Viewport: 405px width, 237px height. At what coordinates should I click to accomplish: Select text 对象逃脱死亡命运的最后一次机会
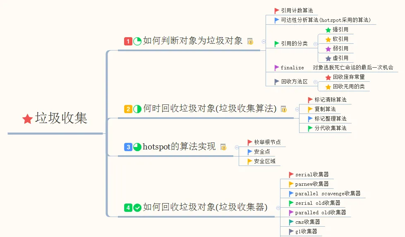(353, 68)
